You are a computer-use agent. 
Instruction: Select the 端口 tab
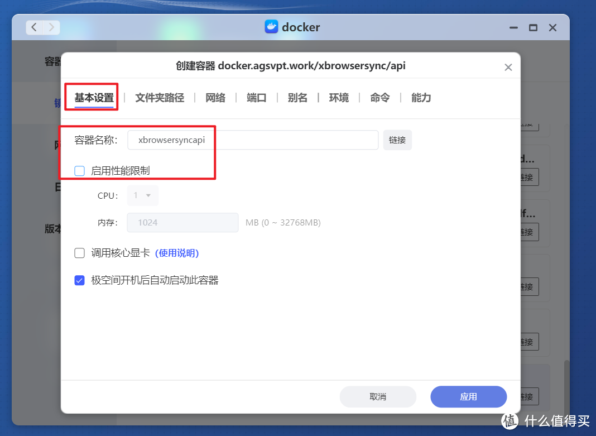pos(256,97)
